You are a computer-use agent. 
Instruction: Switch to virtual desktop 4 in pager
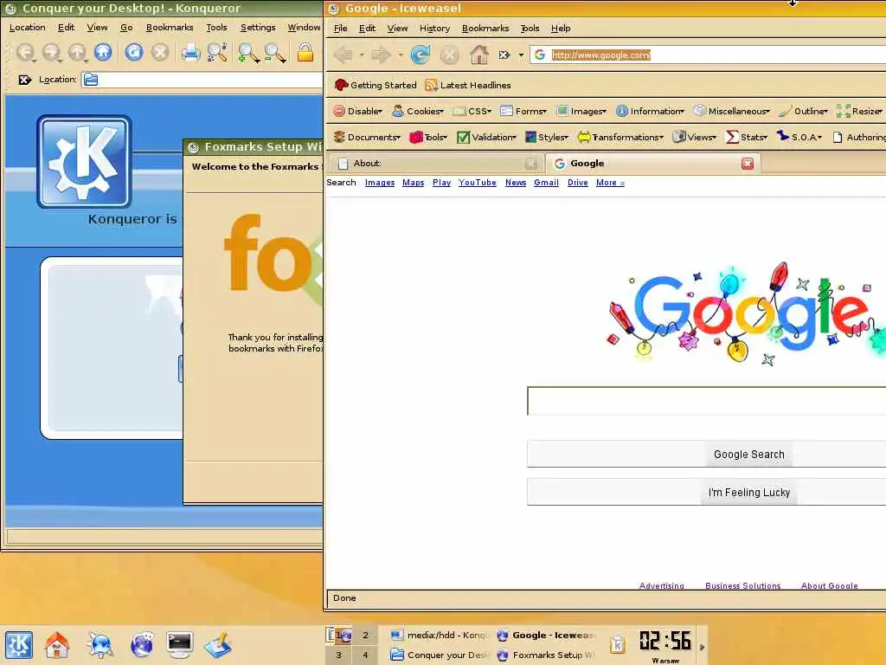[x=366, y=655]
